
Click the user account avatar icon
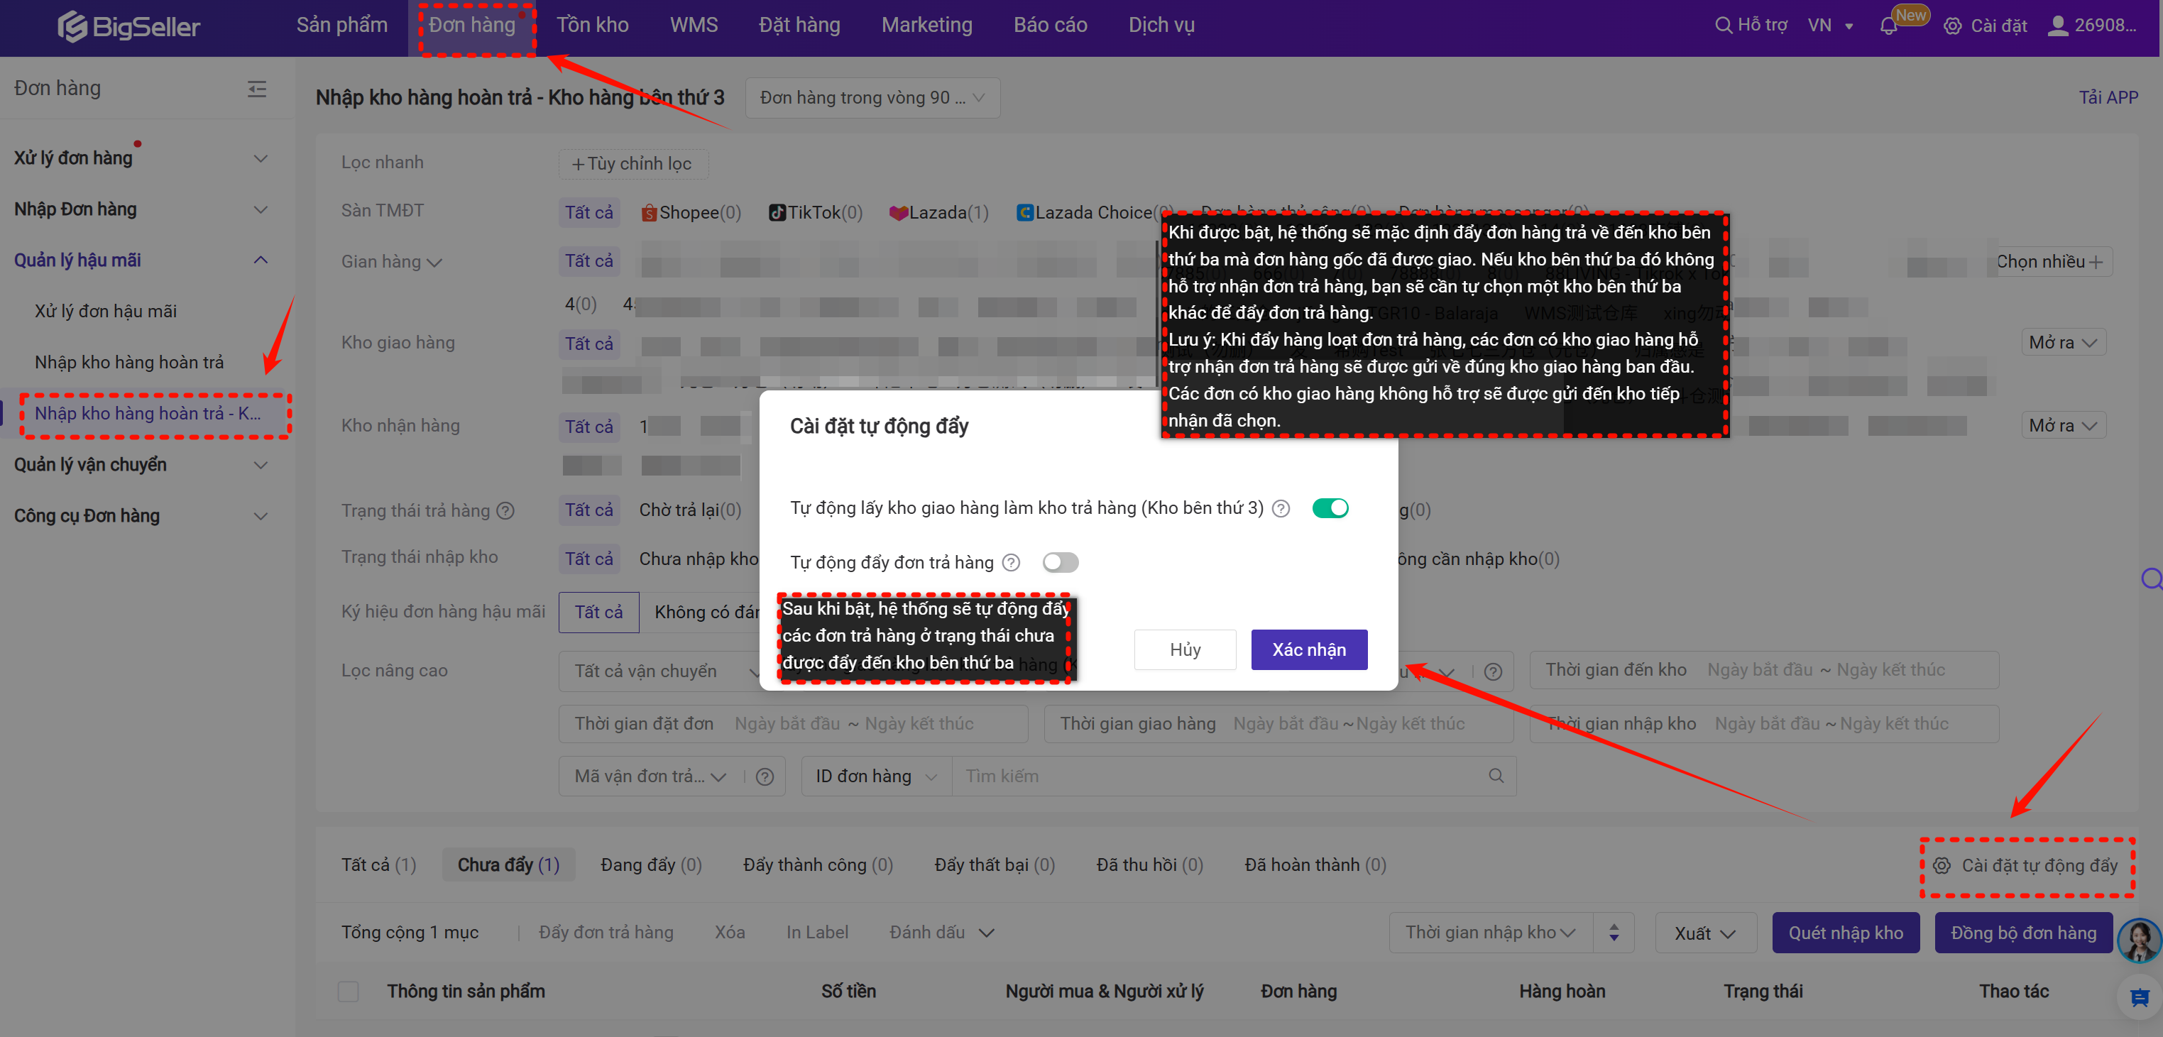[x=2057, y=26]
